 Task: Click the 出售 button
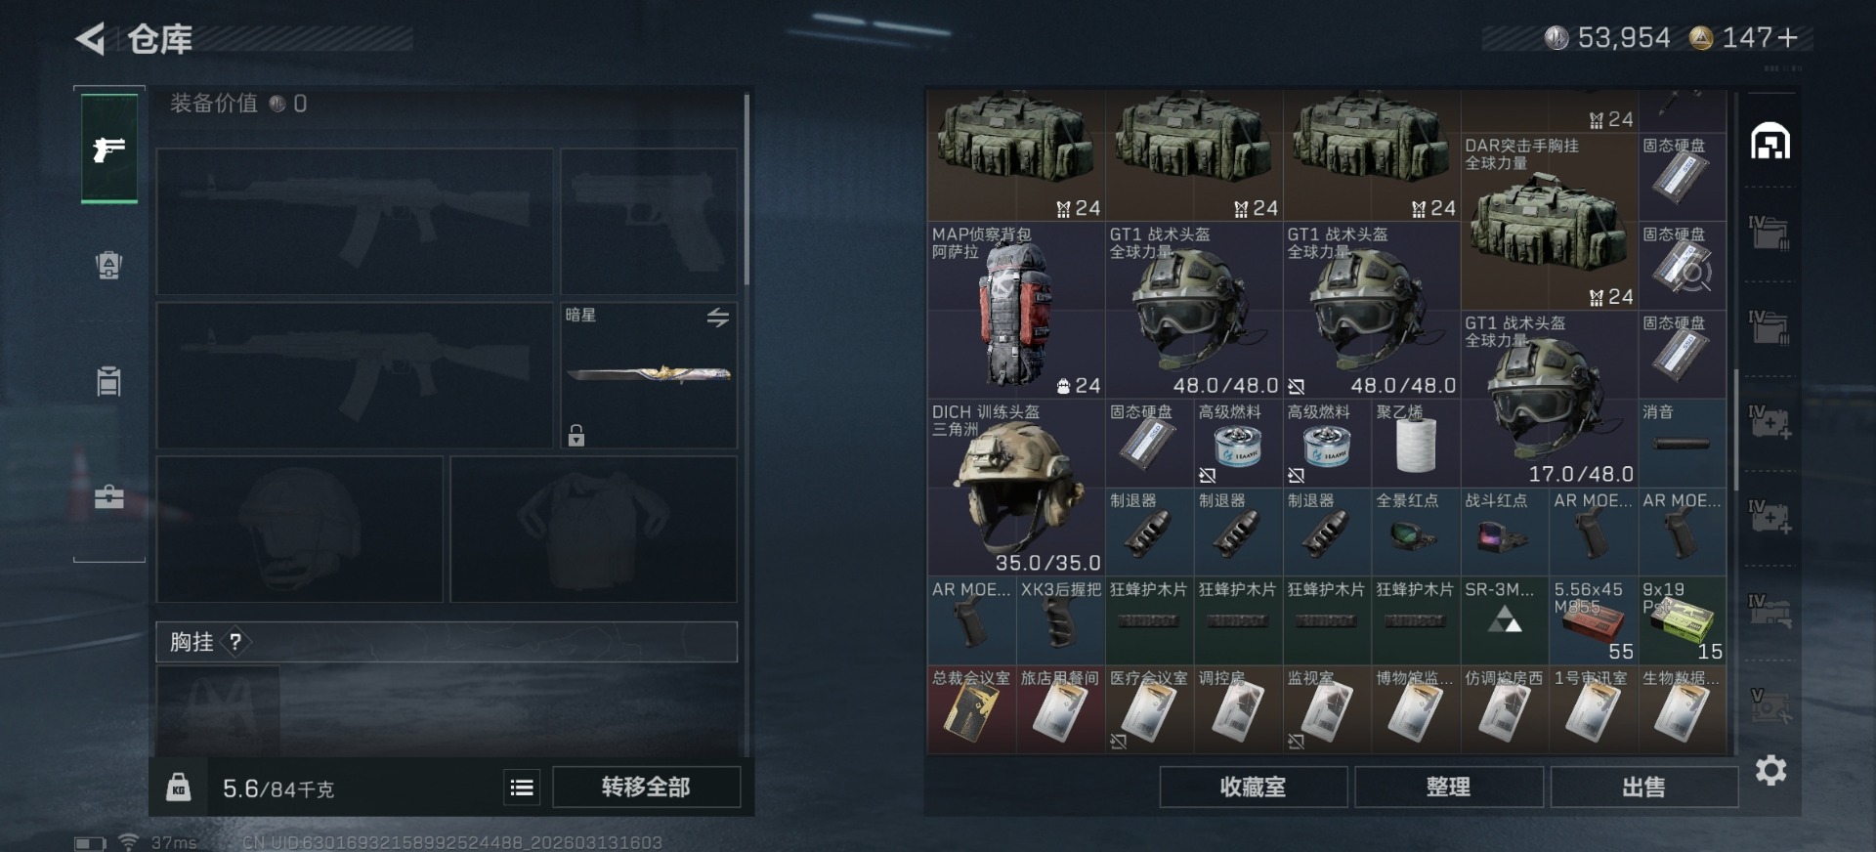[x=1643, y=787]
